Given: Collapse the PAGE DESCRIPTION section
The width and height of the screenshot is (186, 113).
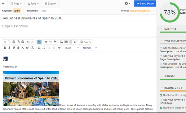Looking at the screenshot, I should pos(173,41).
